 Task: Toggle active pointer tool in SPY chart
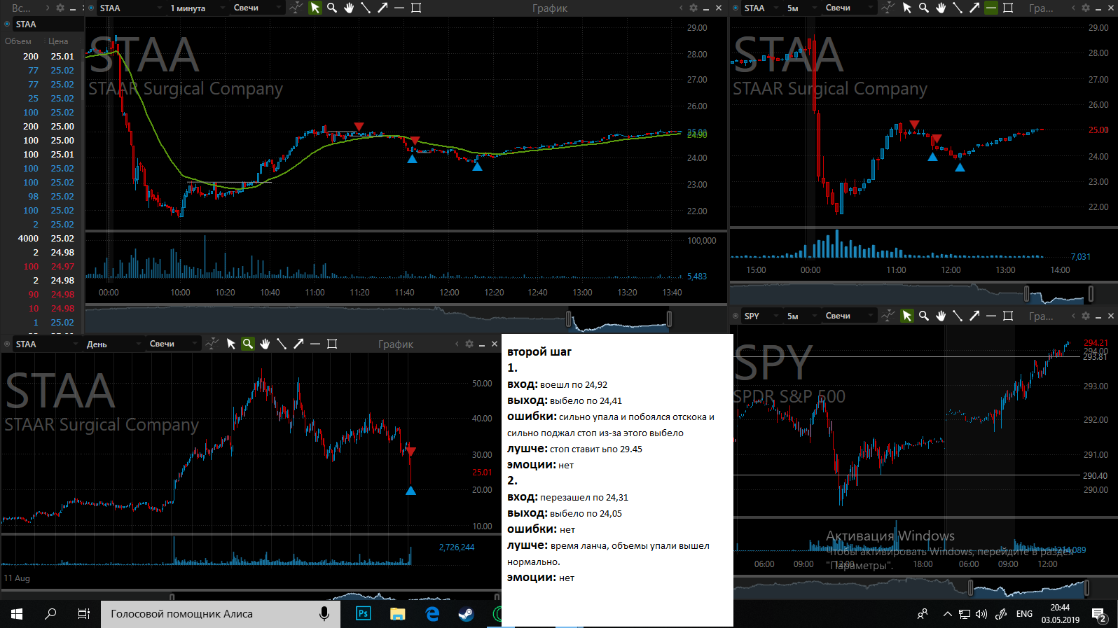coord(907,316)
